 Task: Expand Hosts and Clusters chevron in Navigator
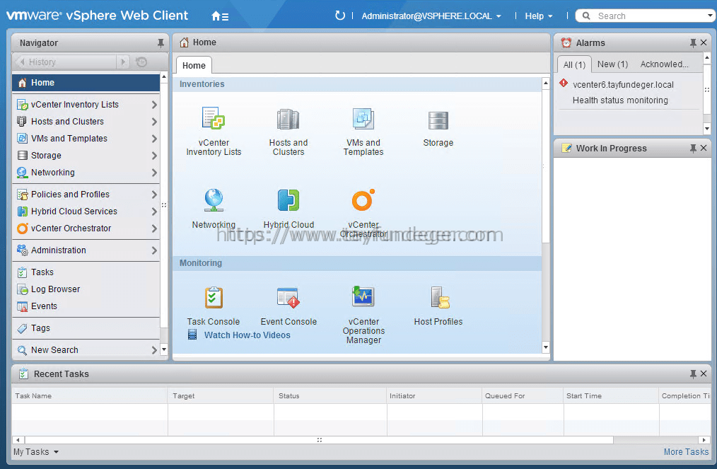[x=154, y=122]
